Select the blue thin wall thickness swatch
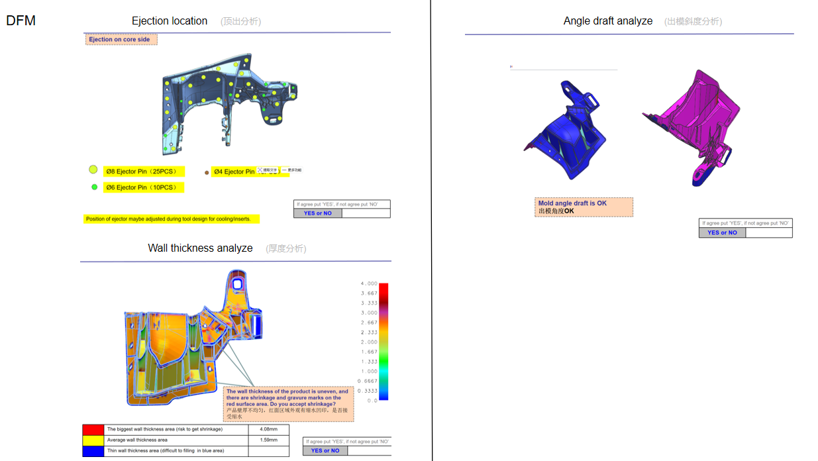Viewport: 818px width, 461px height. click(x=93, y=450)
